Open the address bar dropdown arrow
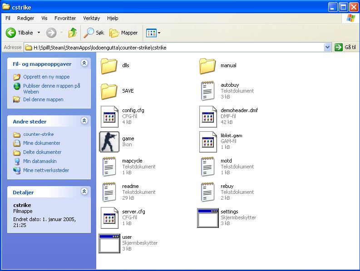The height and width of the screenshot is (271, 360). point(328,47)
